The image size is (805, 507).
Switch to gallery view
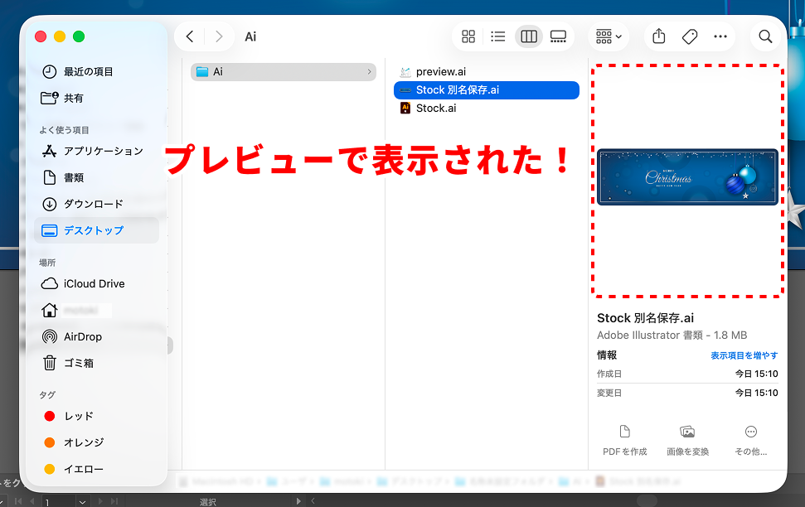tap(558, 36)
